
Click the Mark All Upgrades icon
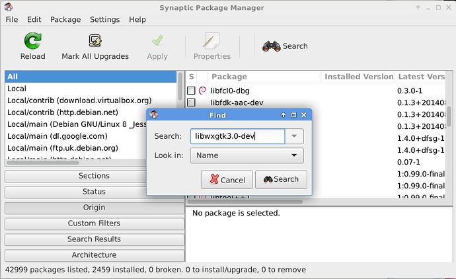click(x=95, y=41)
